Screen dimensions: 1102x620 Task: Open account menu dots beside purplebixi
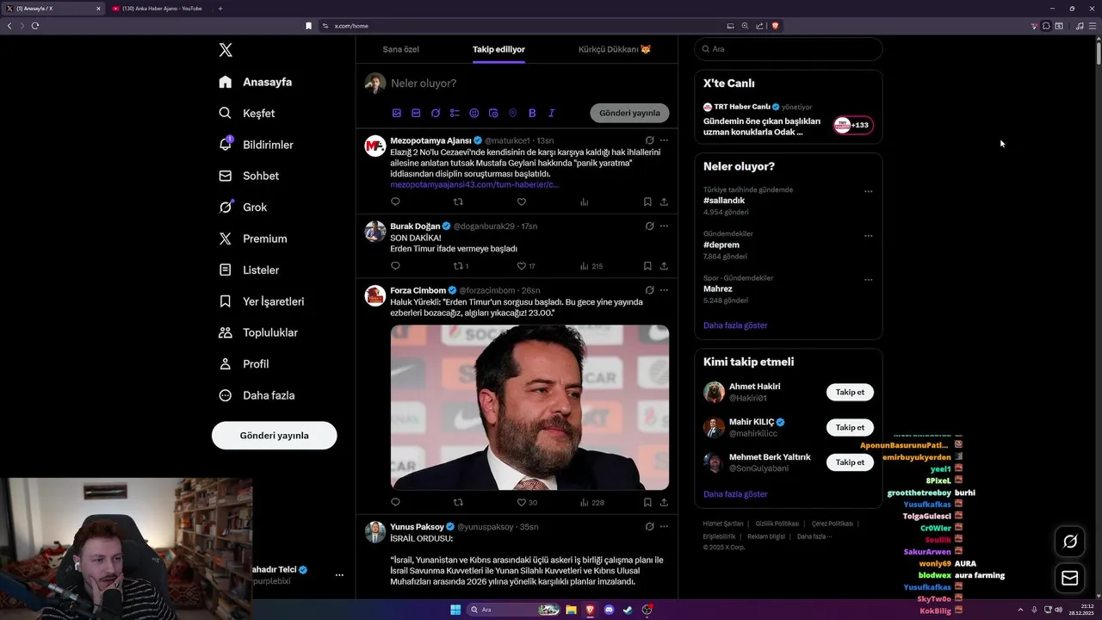coord(339,575)
